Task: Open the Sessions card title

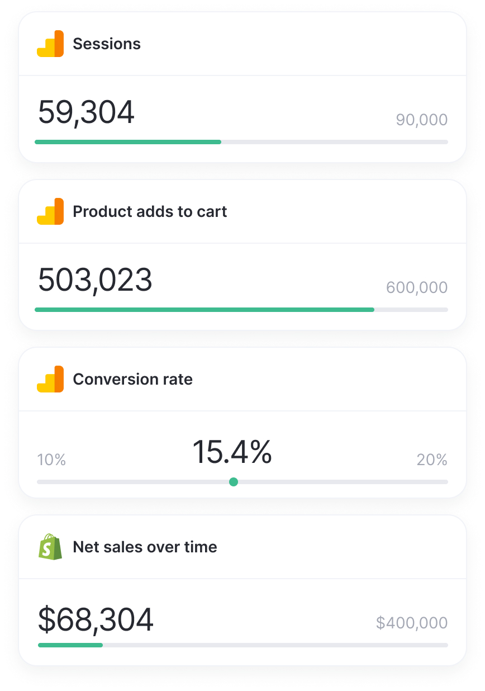Action: (107, 44)
